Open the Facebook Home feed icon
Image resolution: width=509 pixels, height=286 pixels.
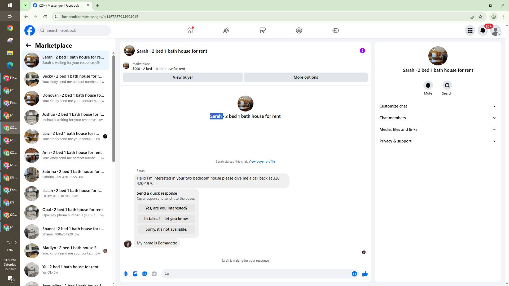(x=190, y=30)
